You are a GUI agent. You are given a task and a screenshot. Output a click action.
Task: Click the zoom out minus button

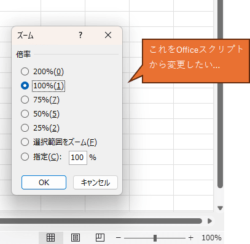(119, 238)
